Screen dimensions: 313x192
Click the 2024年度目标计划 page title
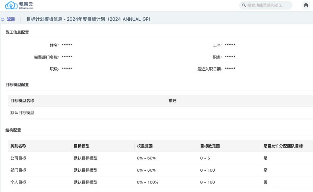pos(88,19)
